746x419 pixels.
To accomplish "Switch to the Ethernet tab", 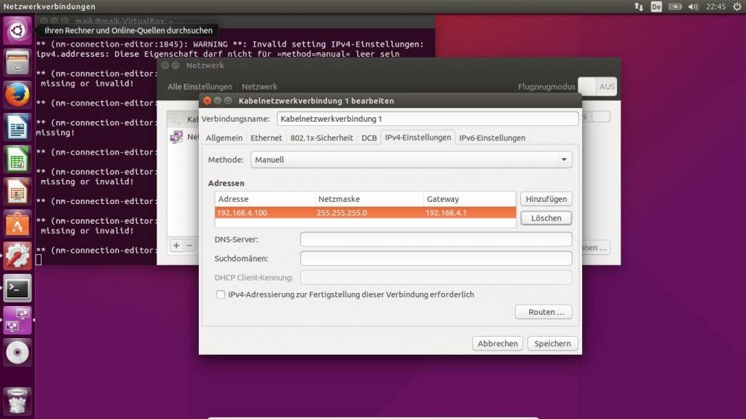I will click(x=266, y=138).
